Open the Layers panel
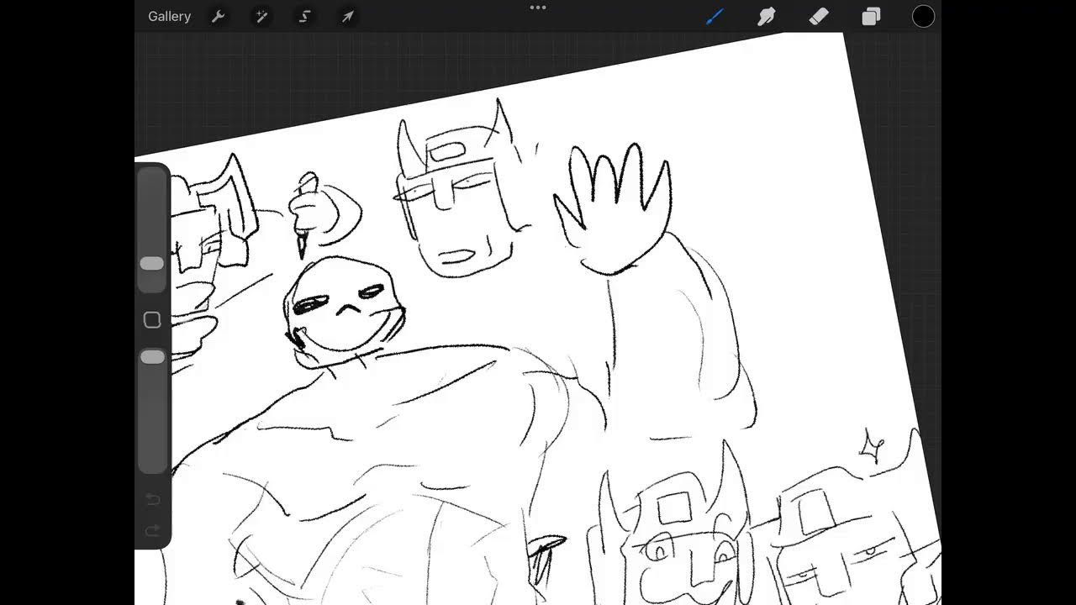 coord(871,17)
